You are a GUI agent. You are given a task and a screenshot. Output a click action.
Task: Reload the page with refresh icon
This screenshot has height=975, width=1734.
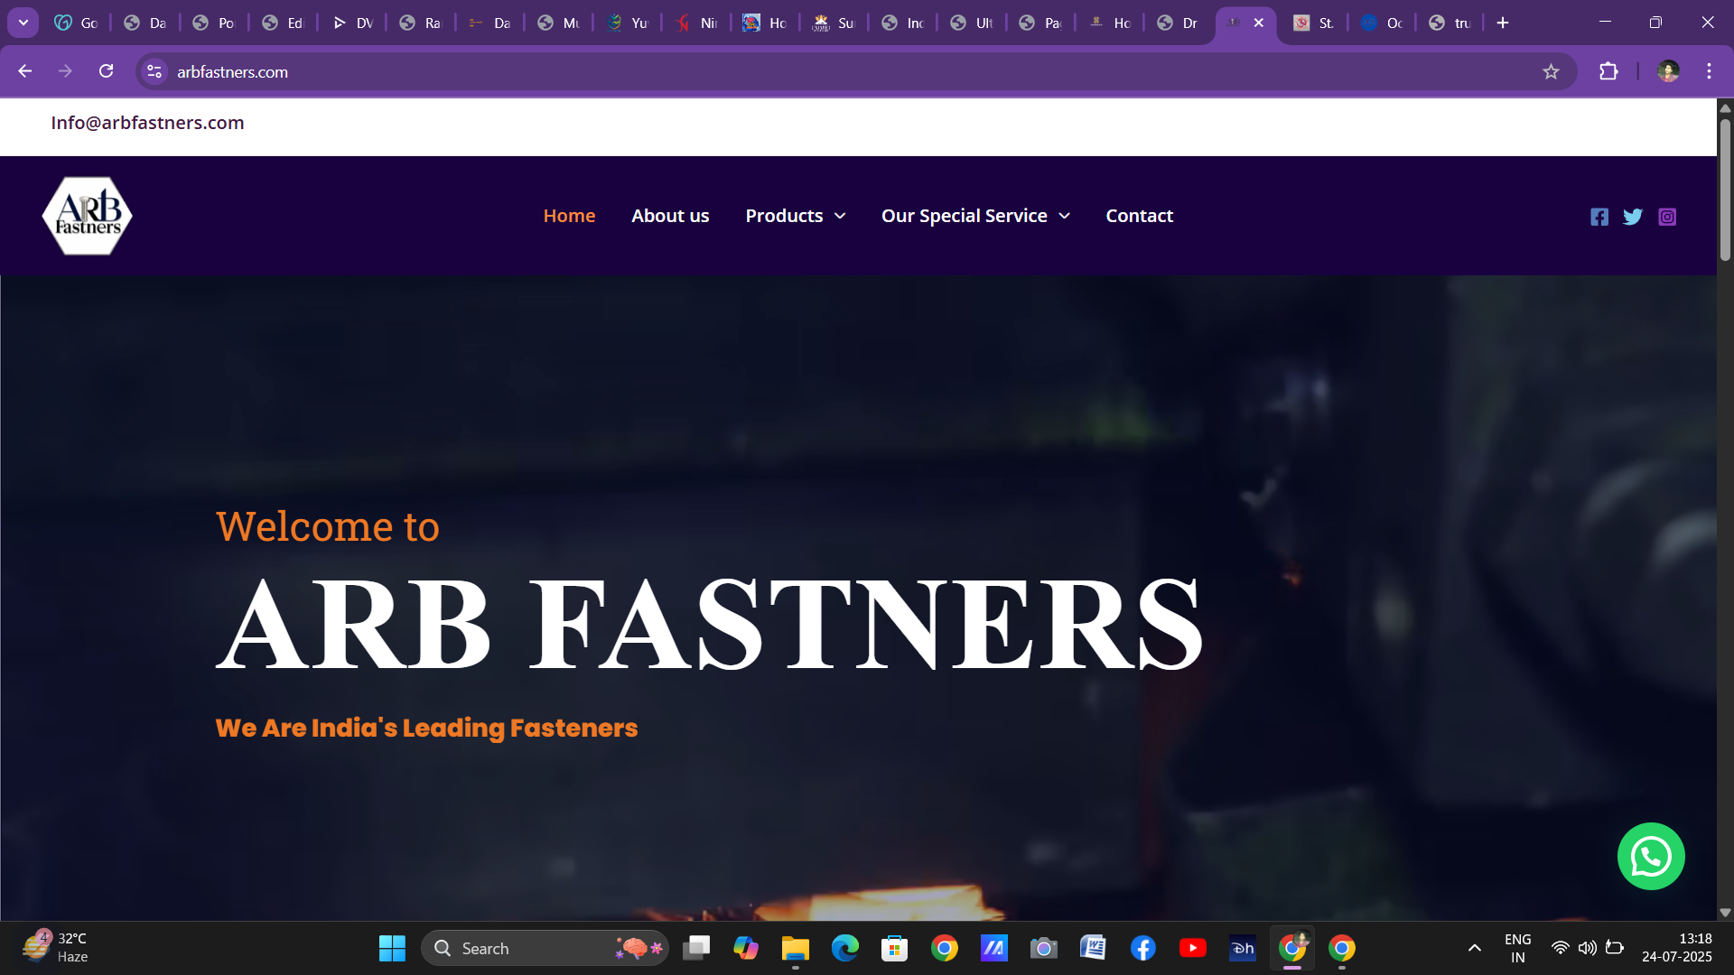pos(106,71)
